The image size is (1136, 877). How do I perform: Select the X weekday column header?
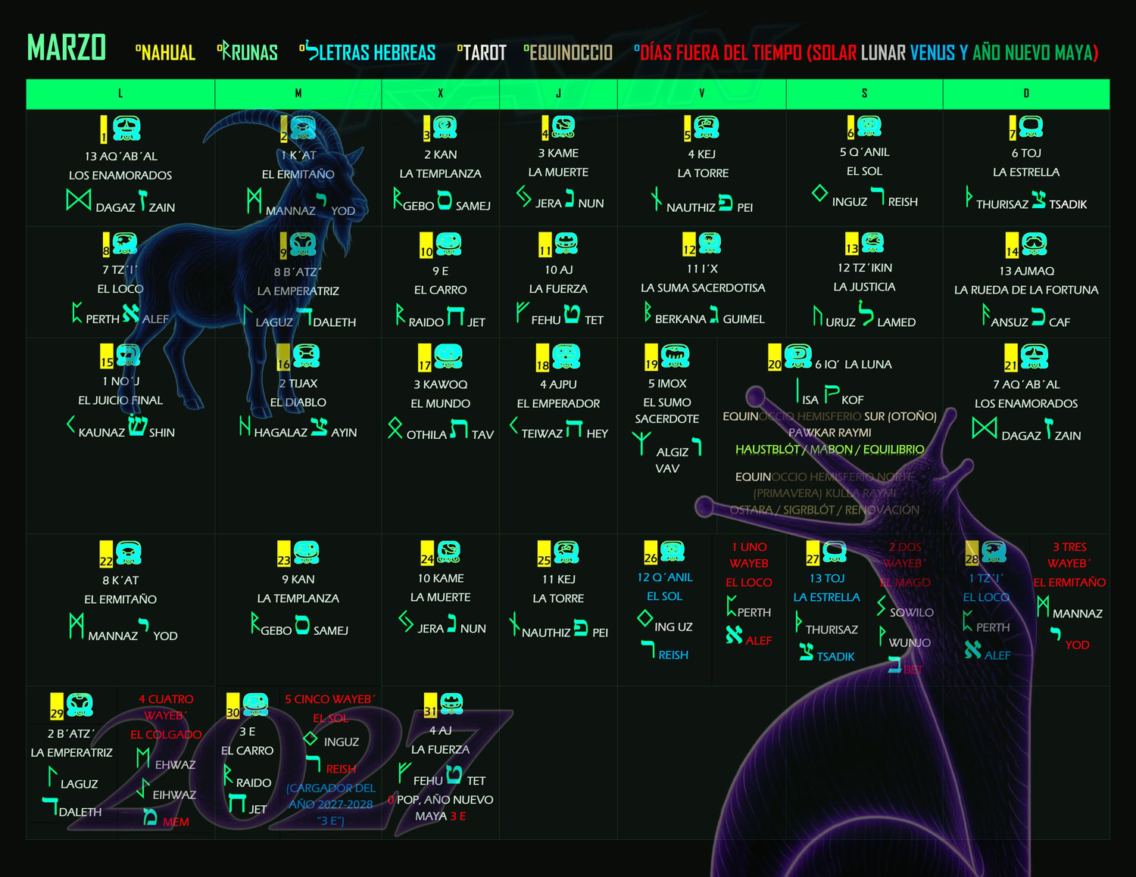tap(441, 94)
